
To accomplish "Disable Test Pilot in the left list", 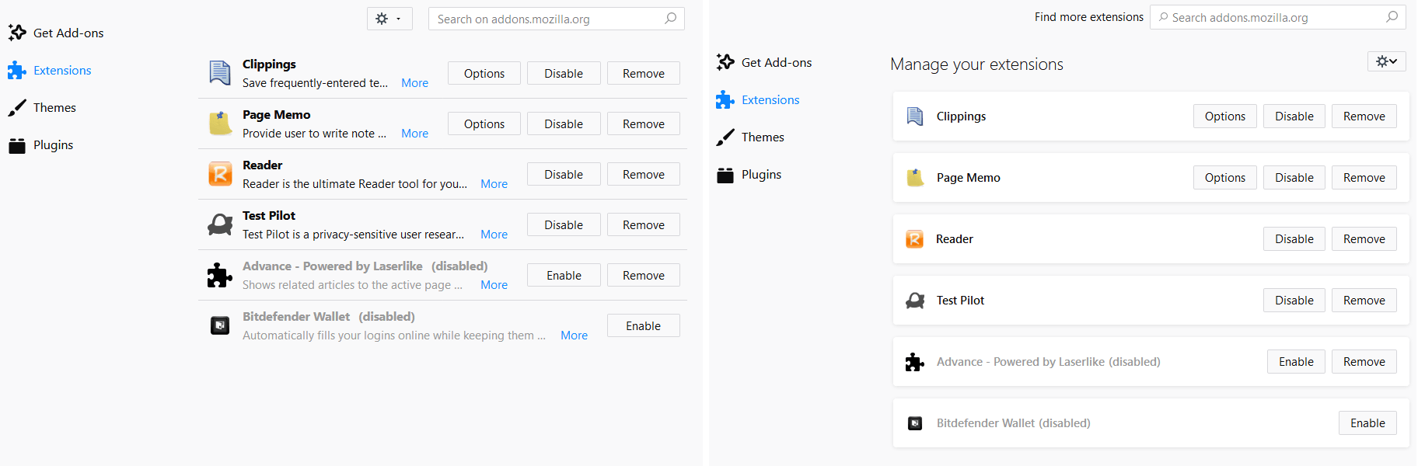I will click(564, 224).
